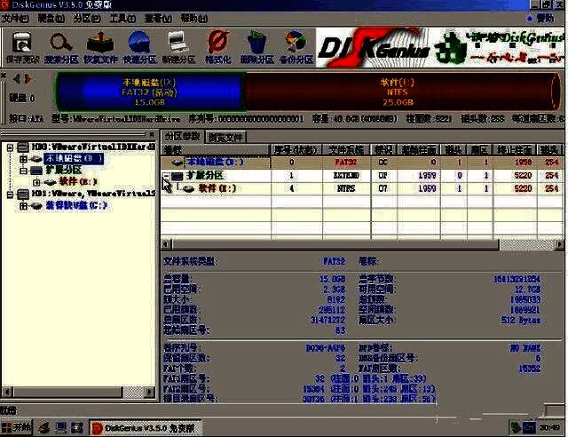
Task: Select the NTFS 软件 row in partition table
Action: coord(355,188)
